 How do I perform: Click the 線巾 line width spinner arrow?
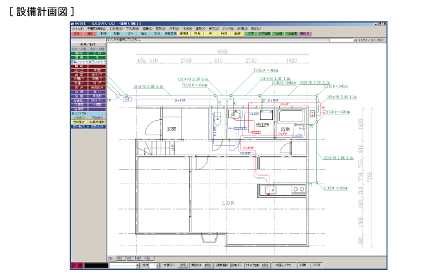click(x=156, y=265)
